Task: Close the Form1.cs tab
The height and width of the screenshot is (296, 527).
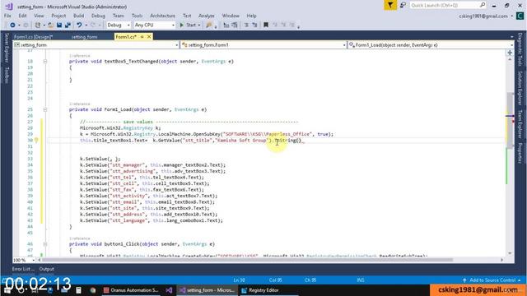Action: pos(149,36)
